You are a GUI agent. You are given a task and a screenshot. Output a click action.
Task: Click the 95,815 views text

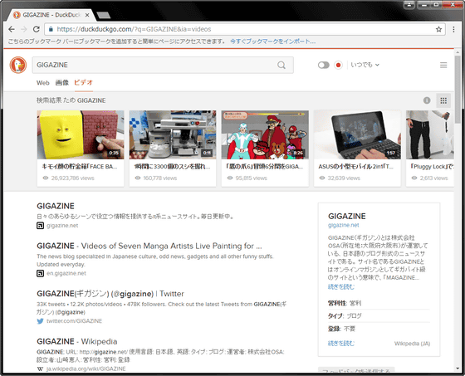[251, 178]
